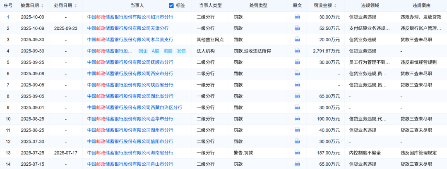Open the PDF icon for row 1
This screenshot has height=169, width=447.
click(297, 17)
